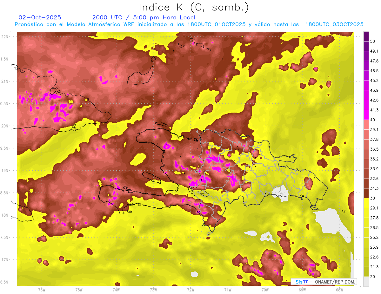Select the dark brown swatch just above 30
Screen dimensions: 381x294
pos(366,193)
